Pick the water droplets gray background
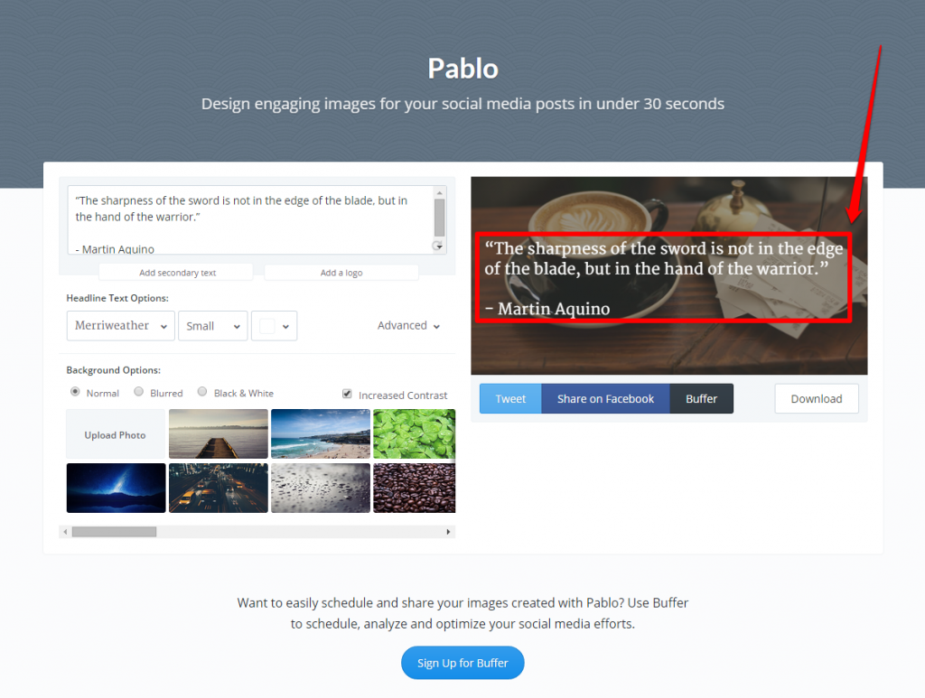Image resolution: width=925 pixels, height=698 pixels. click(321, 488)
